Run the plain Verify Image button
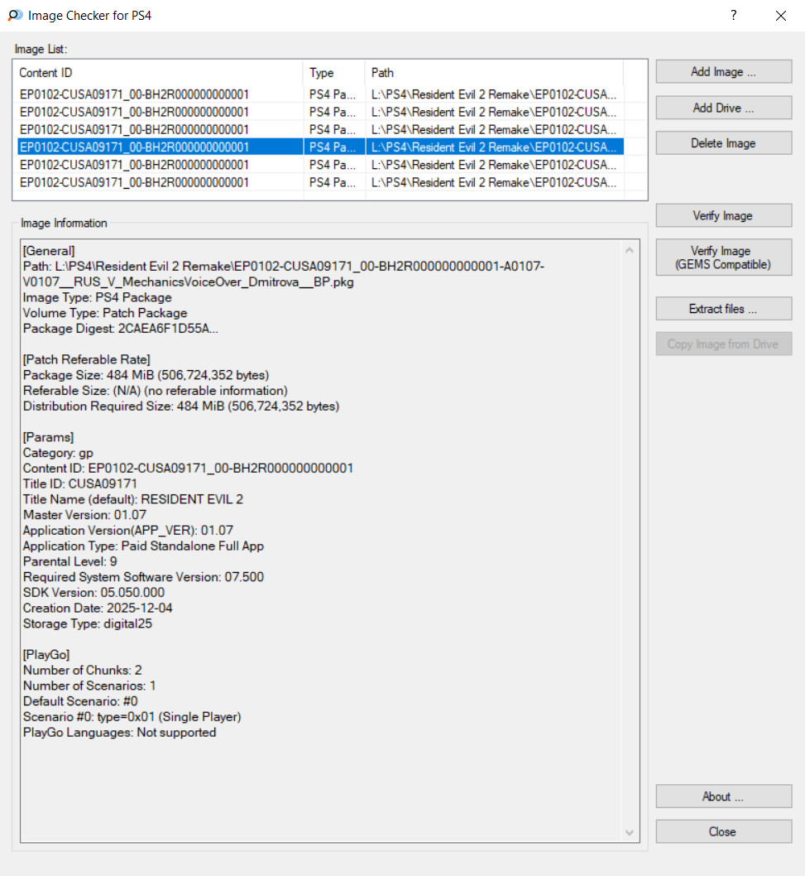This screenshot has width=805, height=876. [723, 216]
